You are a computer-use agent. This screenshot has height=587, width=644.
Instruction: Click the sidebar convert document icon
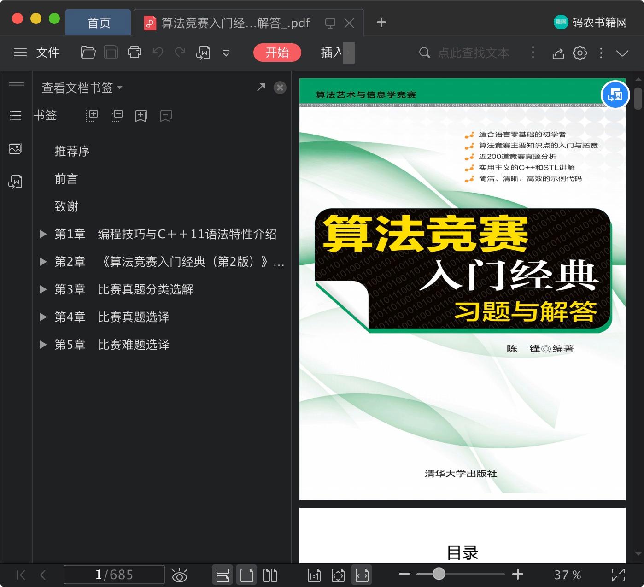15,182
